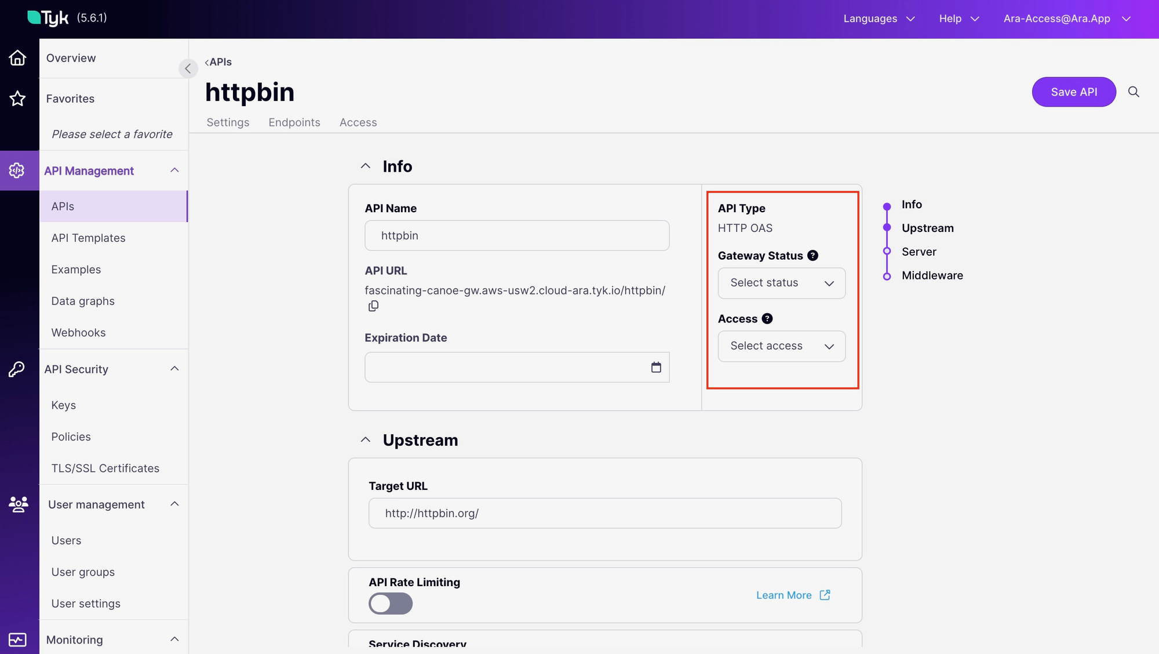
Task: Collapse the Info section
Action: point(366,166)
